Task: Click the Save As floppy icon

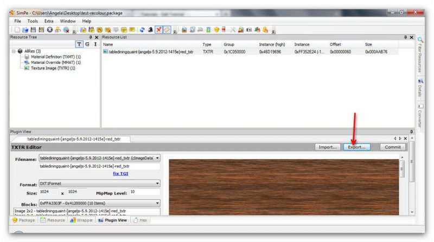Action: [x=42, y=30]
